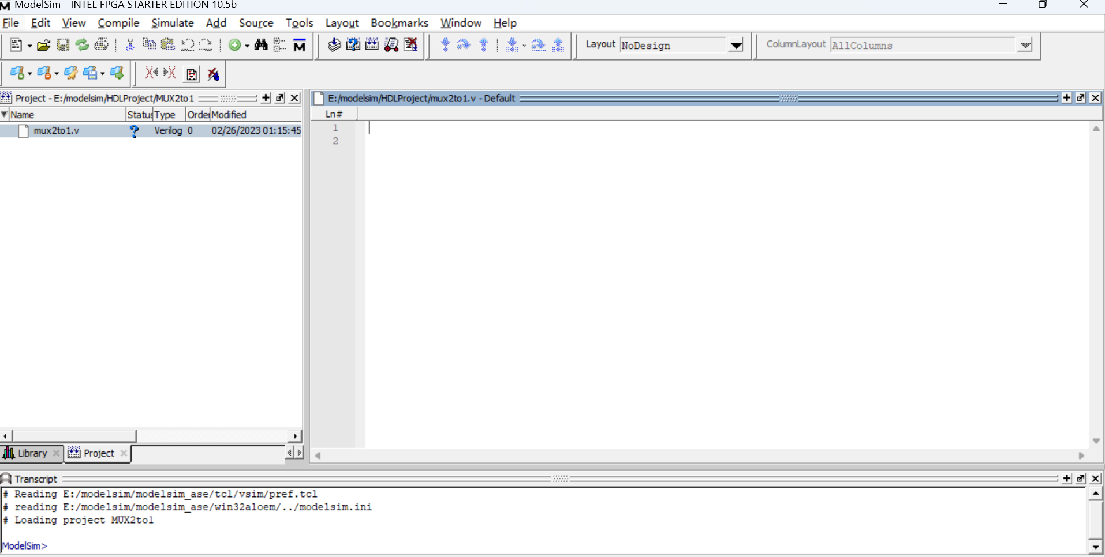The width and height of the screenshot is (1105, 557).
Task: Open the Compile menu
Action: click(118, 23)
